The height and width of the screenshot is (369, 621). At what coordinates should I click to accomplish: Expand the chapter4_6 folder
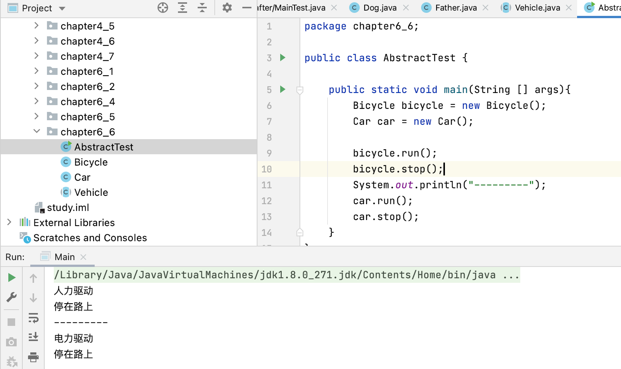tap(36, 40)
